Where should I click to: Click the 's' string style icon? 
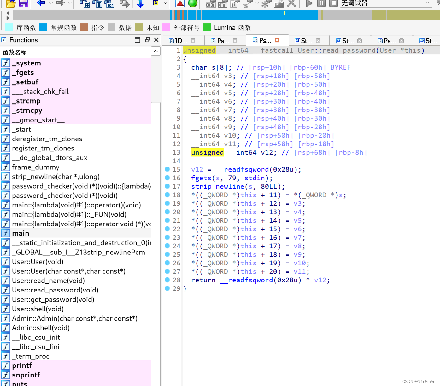point(247,4)
